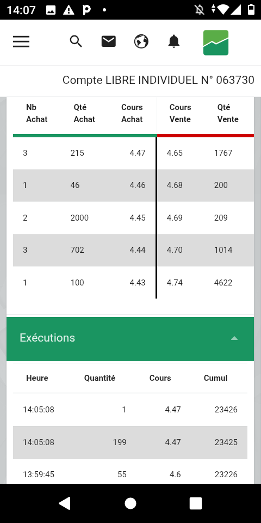Tap the search magnifier icon
This screenshot has height=523, width=261.
point(76,42)
